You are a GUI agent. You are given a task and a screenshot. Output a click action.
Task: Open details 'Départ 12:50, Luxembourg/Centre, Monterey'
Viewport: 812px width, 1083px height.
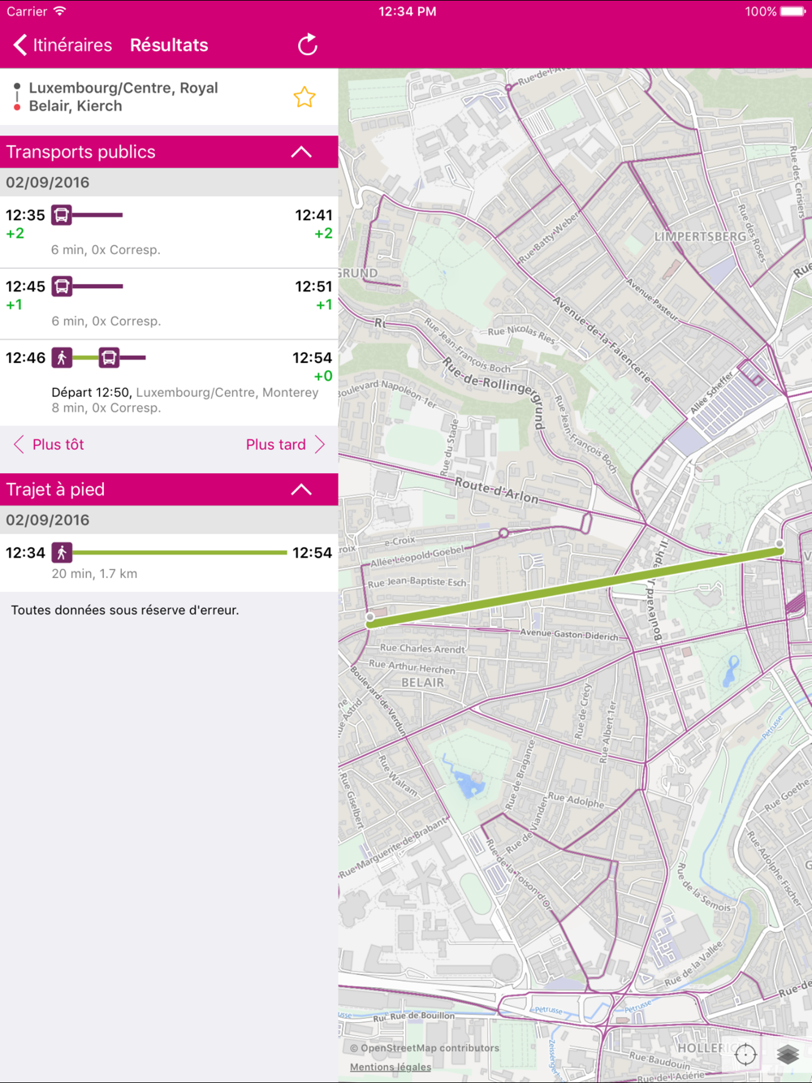pos(185,393)
